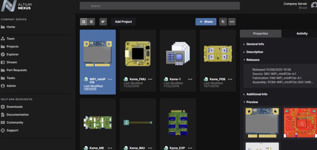317x150 pixels.
Task: Go to Projects in sidebar
Action: [x=13, y=47]
